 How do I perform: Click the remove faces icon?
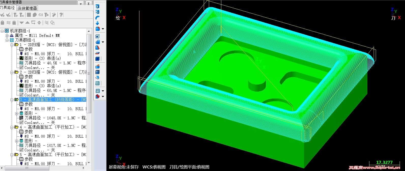tap(97, 78)
